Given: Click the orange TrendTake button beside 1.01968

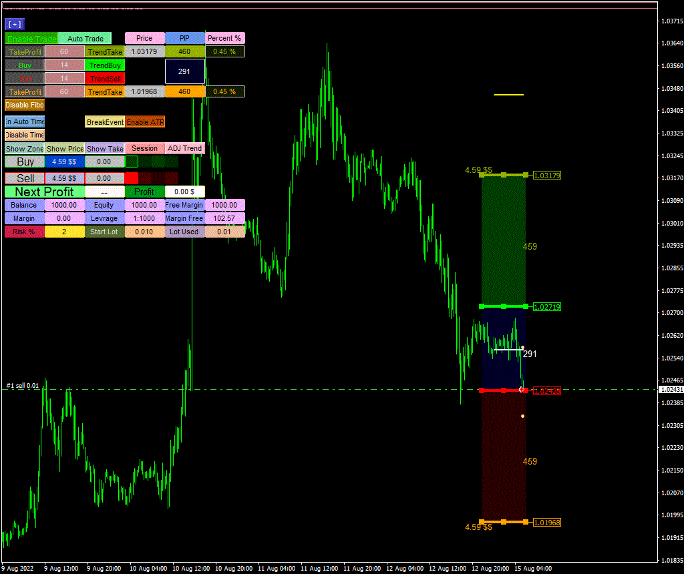Looking at the screenshot, I should 105,92.
